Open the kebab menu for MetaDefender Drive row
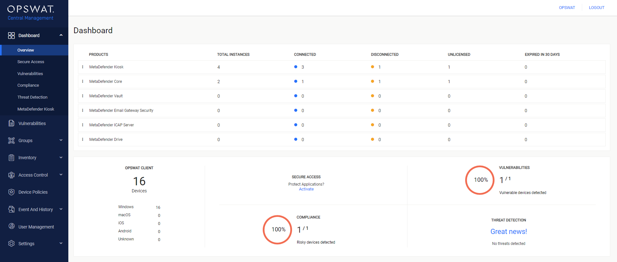Viewport: 617px width, 262px height. [83, 140]
